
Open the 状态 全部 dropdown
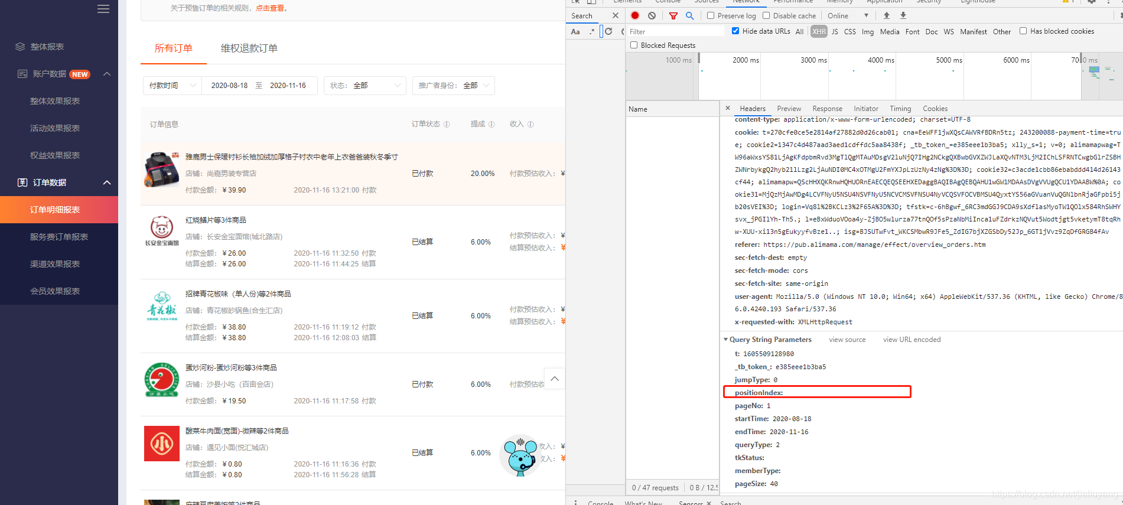click(x=365, y=86)
